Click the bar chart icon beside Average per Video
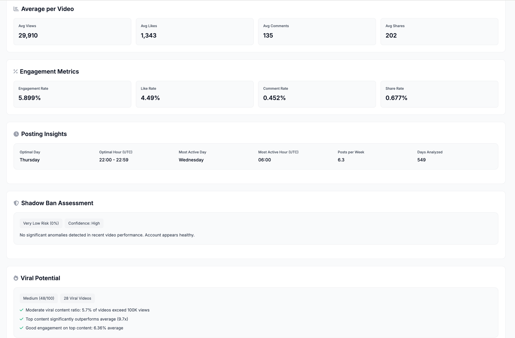Screen dimensions: 515x338 (16, 9)
